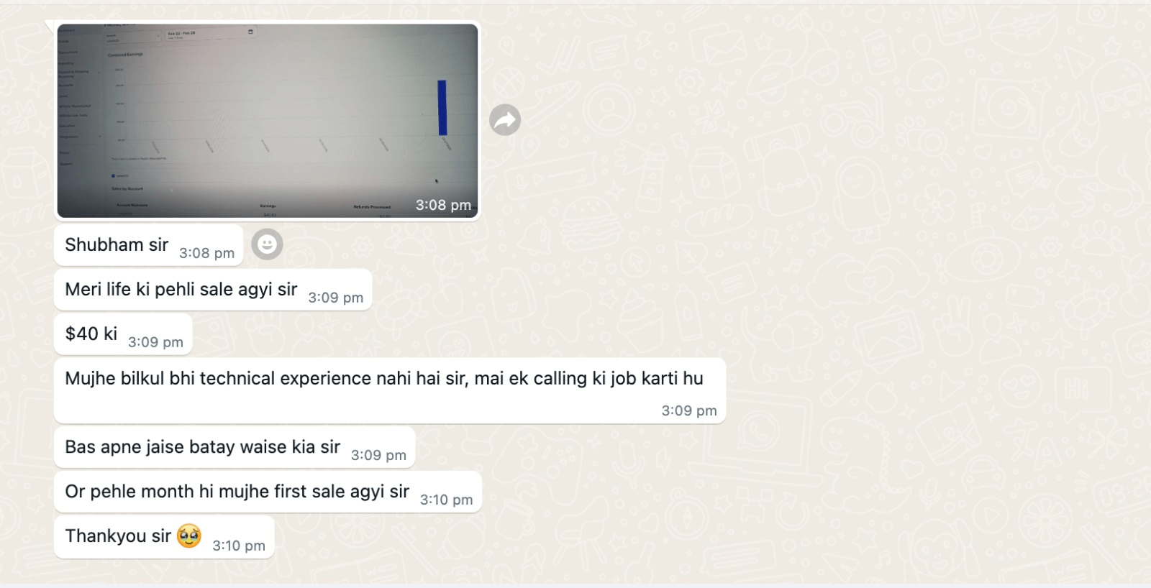
Task: Click the pleading face emoji in Thankyou message
Action: coord(189,536)
